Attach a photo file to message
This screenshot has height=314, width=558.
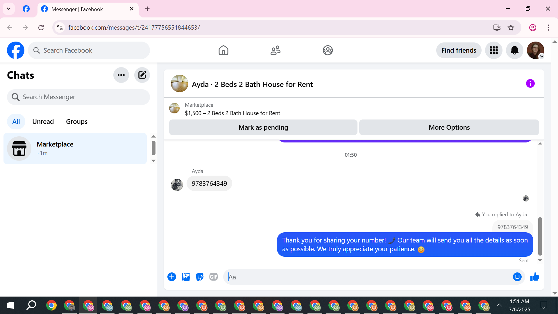(186, 277)
